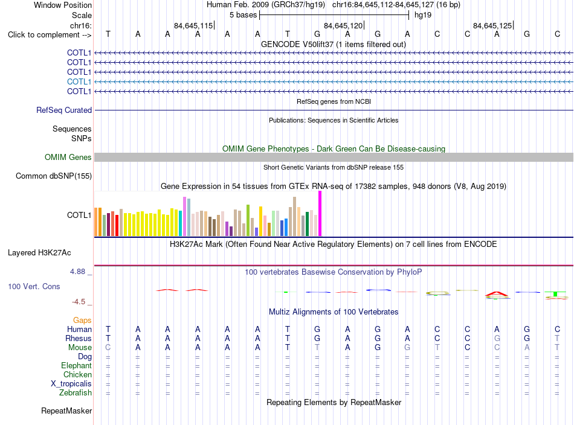The image size is (574, 425).
Task: Click the OMIM Genes label
Action: click(68, 158)
